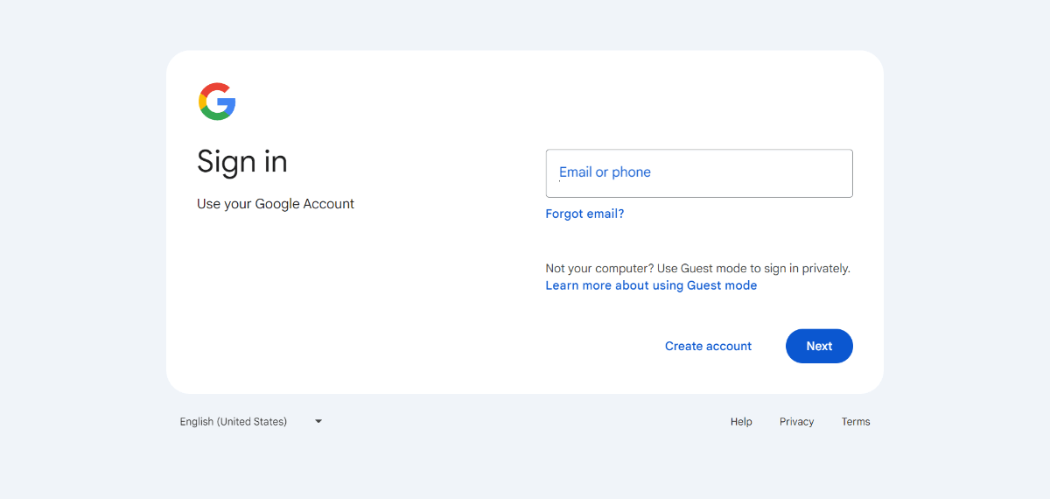Focus the Email or phone field
1050x499 pixels.
[699, 173]
